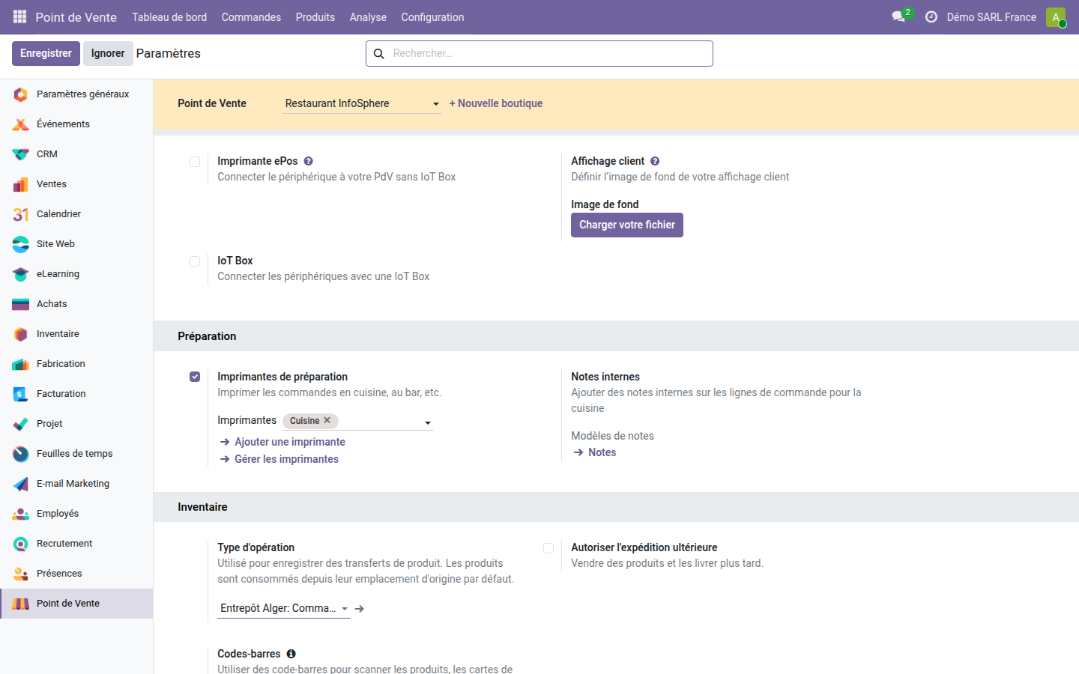Click + Nouvelle boutique link
This screenshot has width=1079, height=674.
pos(496,103)
